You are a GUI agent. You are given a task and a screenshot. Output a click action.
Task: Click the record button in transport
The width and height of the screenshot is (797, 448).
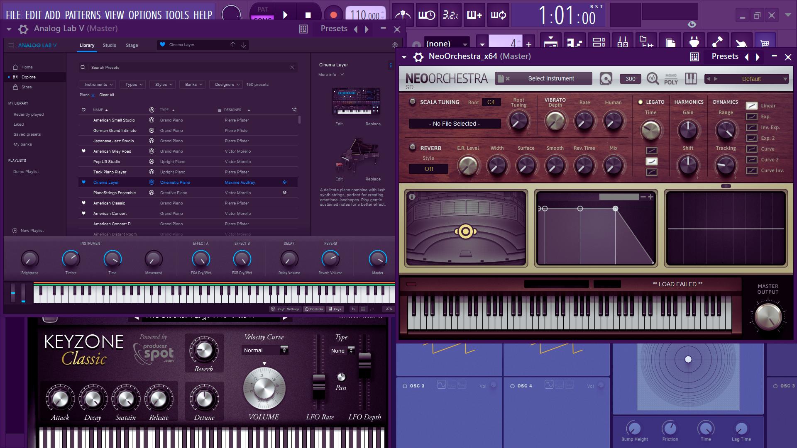pyautogui.click(x=333, y=15)
